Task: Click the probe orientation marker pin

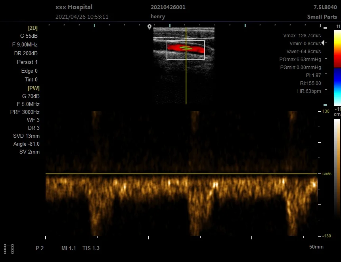Action: click(x=149, y=27)
